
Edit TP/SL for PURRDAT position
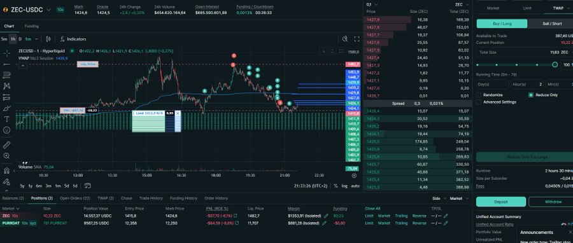pyautogui.click(x=446, y=223)
